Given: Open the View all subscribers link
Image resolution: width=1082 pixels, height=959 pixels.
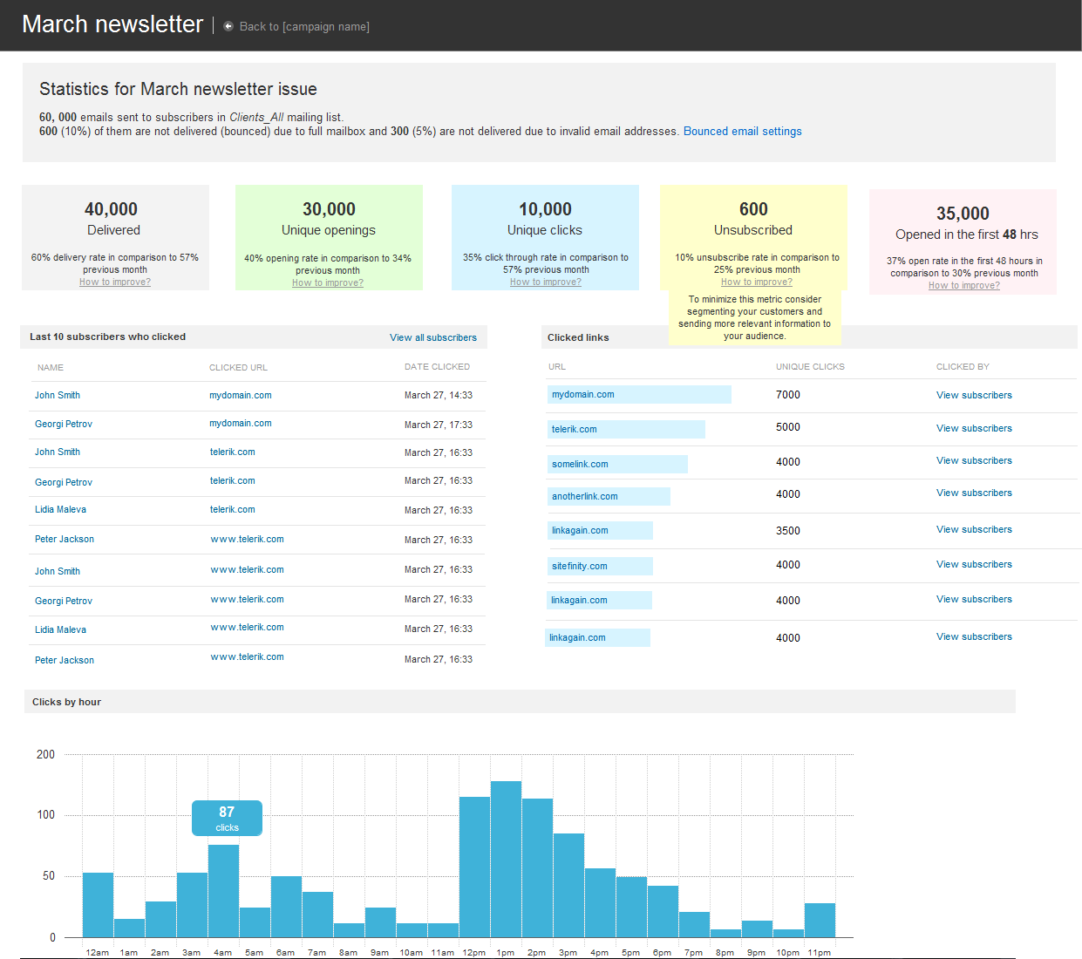Looking at the screenshot, I should coord(433,337).
